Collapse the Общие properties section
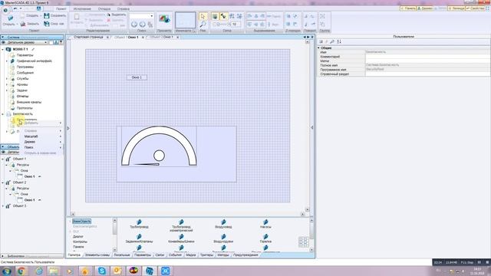Image resolution: width=491 pixels, height=276 pixels. click(319, 48)
